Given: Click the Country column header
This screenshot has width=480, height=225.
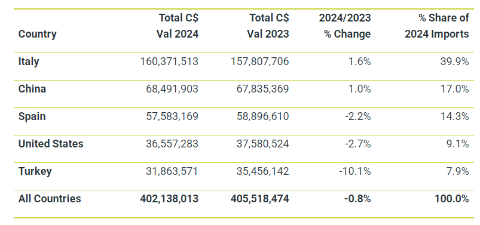Looking at the screenshot, I should pos(37,34).
